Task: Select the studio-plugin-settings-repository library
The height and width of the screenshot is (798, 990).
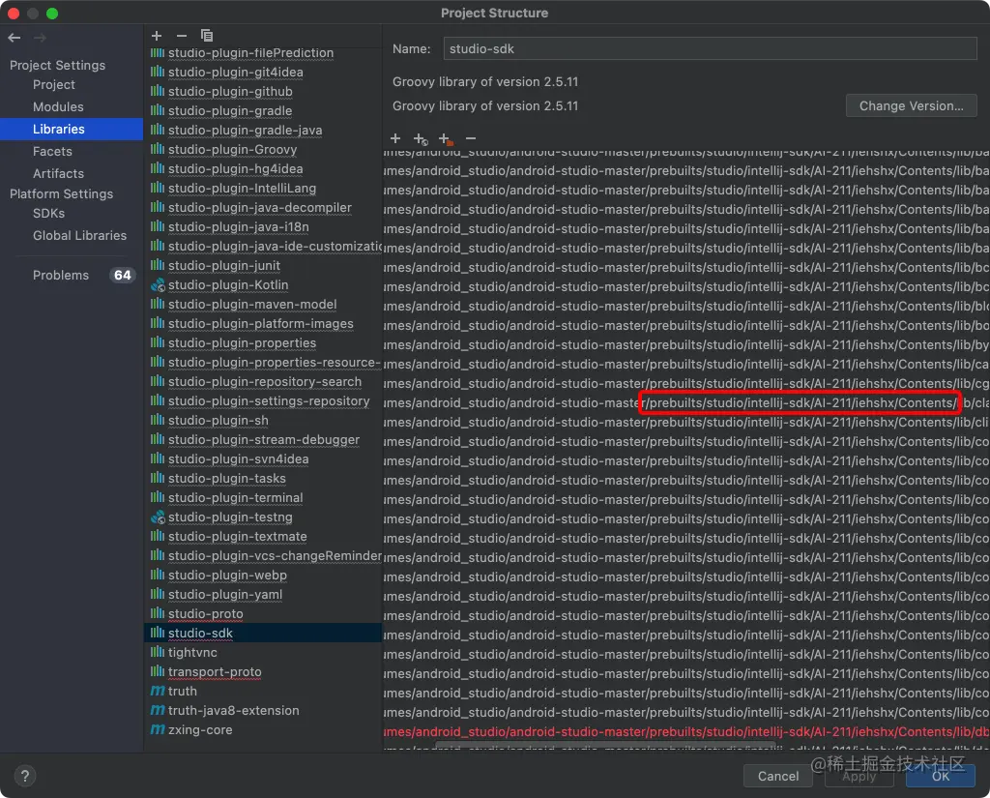Action: (x=269, y=400)
